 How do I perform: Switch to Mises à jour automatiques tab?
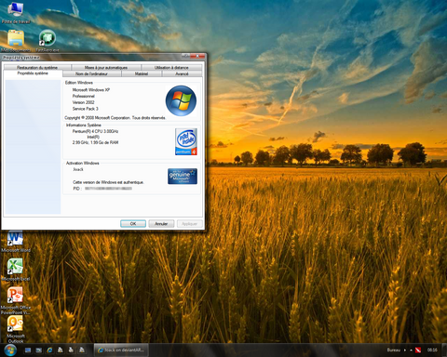[x=106, y=67]
